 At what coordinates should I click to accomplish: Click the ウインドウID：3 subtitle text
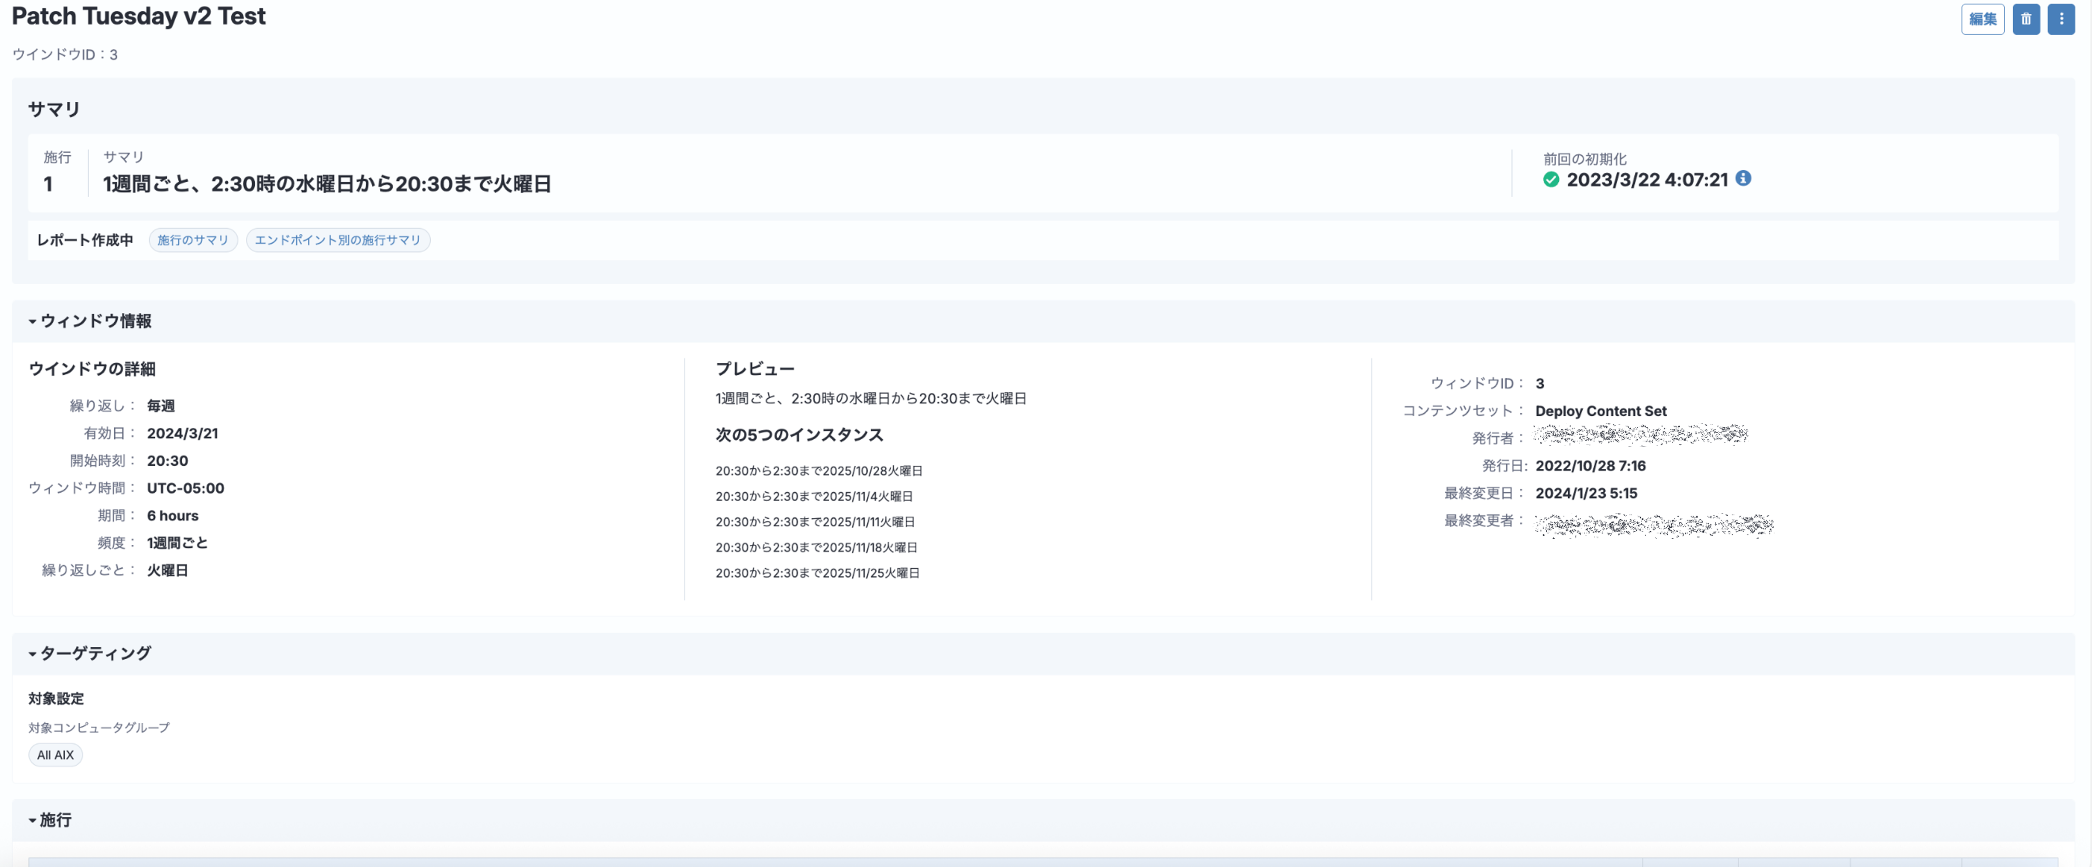coord(65,54)
